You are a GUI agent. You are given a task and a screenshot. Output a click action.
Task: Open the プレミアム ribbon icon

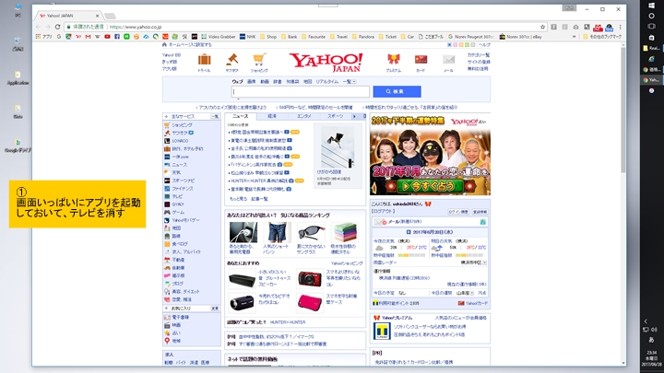pos(394,60)
